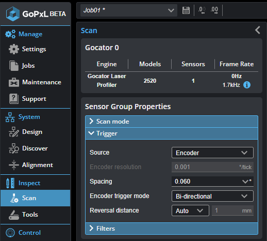Open the Reversal distance Auto dropdown

coord(190,210)
